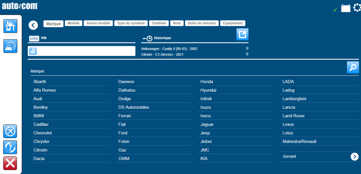Select the Modèle tab

coord(73,23)
